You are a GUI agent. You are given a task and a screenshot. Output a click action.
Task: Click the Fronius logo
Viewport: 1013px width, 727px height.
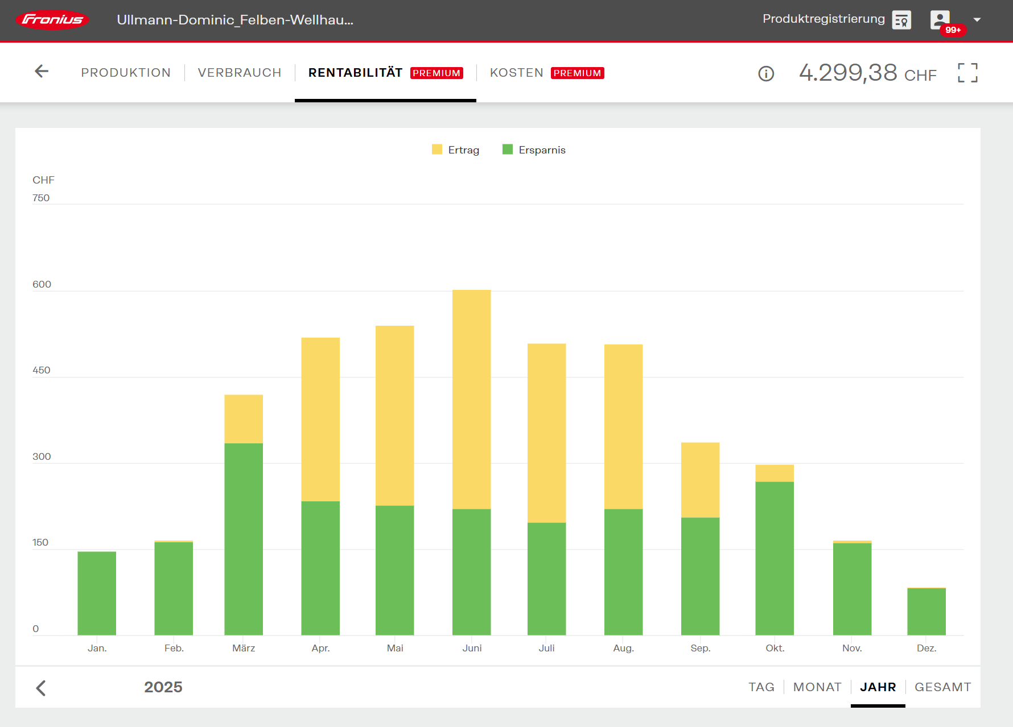coord(52,20)
